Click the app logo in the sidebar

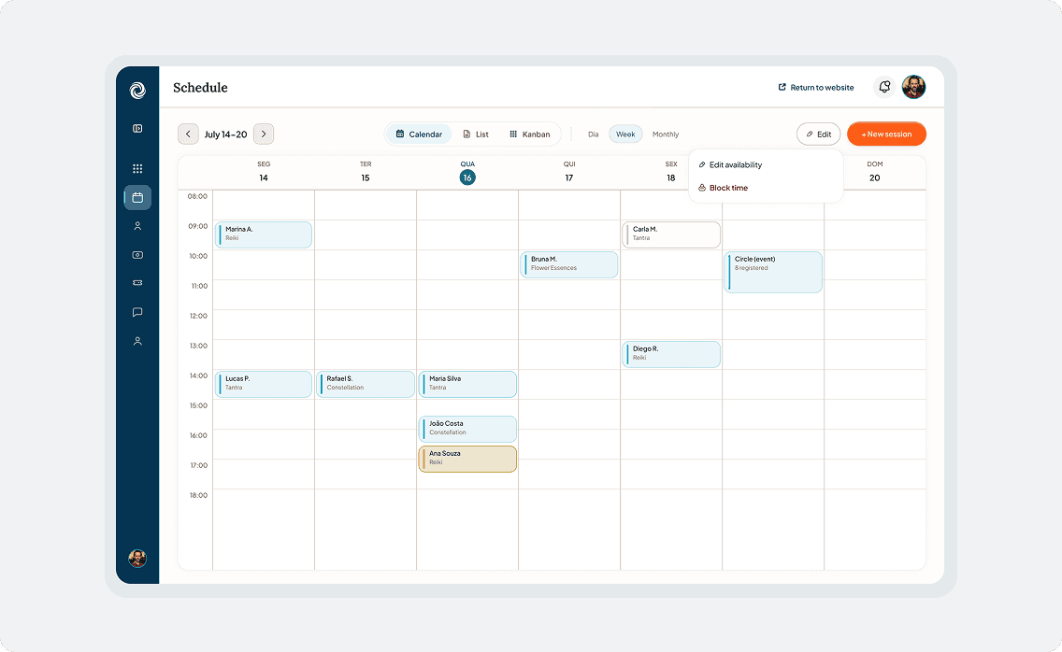(137, 90)
